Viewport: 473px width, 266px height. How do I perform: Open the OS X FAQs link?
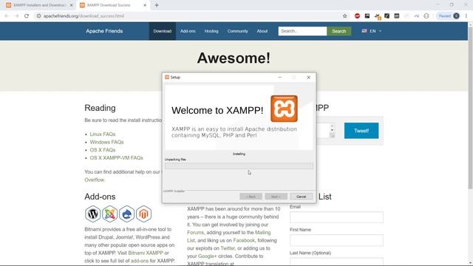pyautogui.click(x=103, y=150)
